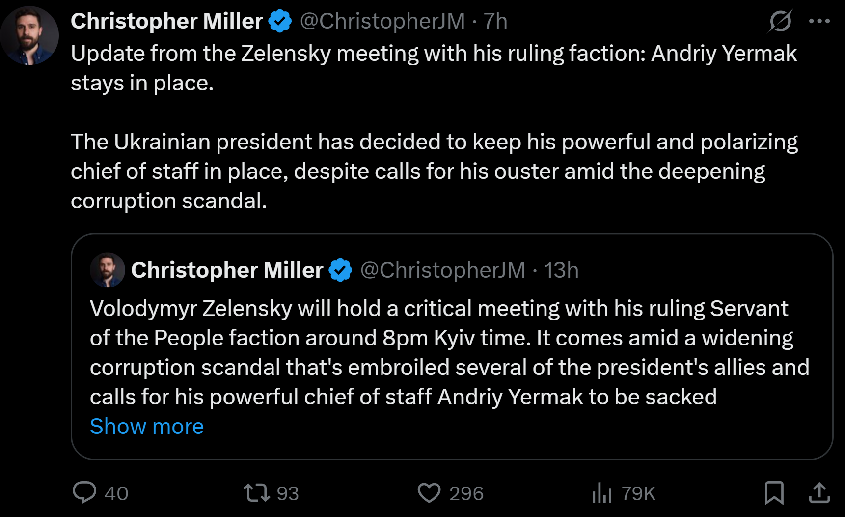Open the 13h timestamp of quoted post
The image size is (845, 517).
pyautogui.click(x=561, y=270)
